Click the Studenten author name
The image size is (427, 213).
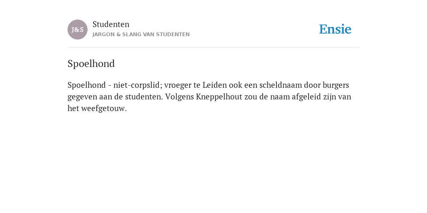pyautogui.click(x=111, y=24)
